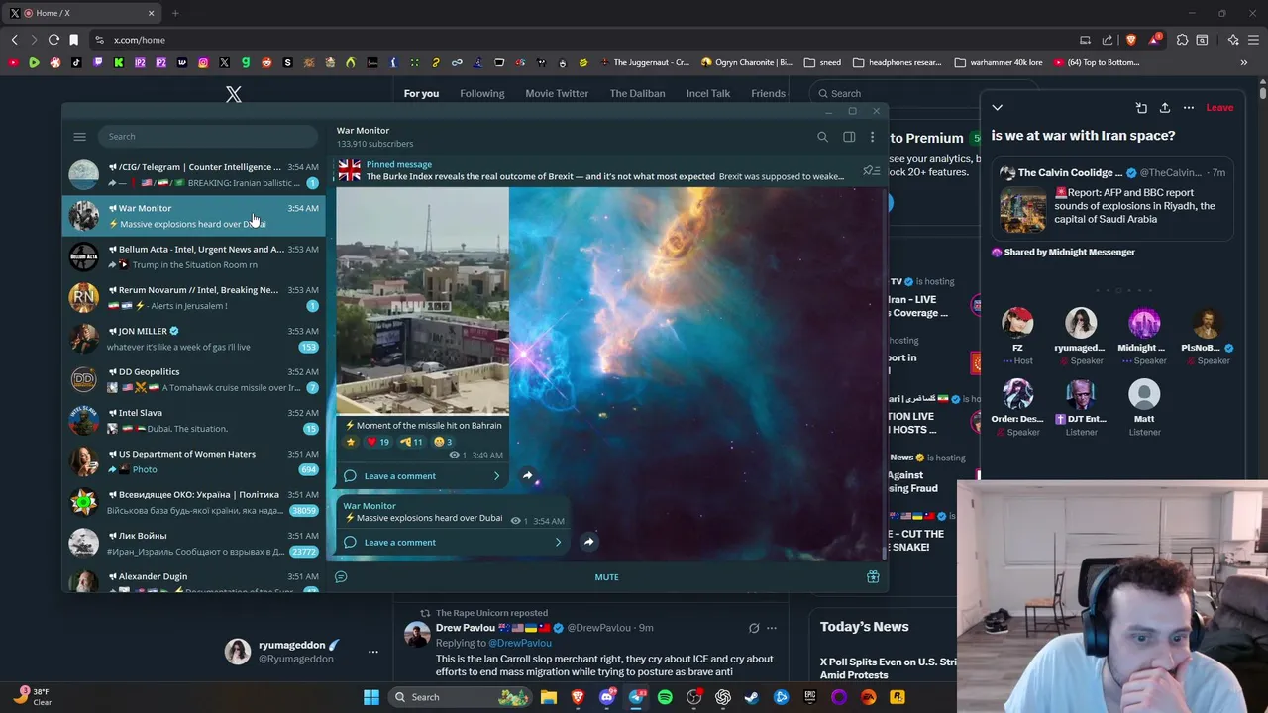Image resolution: width=1268 pixels, height=713 pixels.
Task: Select DD Geopolitics channel
Action: [194, 379]
